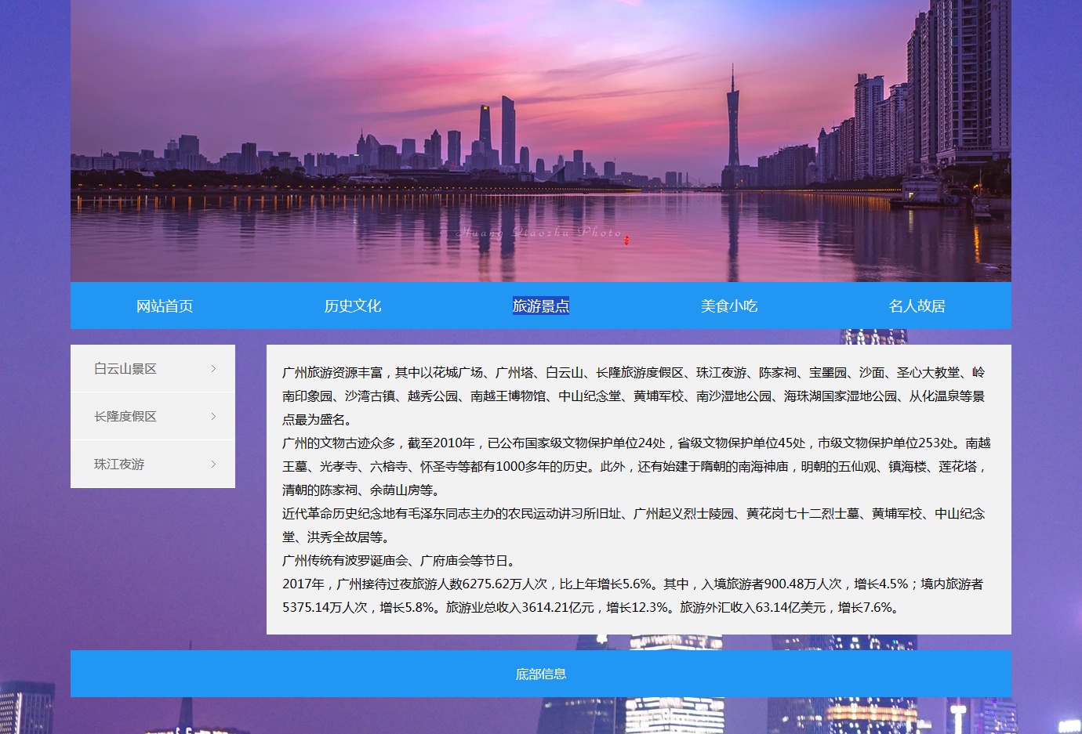The image size is (1082, 734).
Task: Go to the 历史文化 page
Action: (x=353, y=306)
